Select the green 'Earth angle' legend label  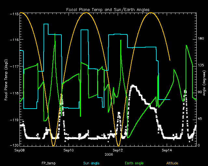pos(134,163)
